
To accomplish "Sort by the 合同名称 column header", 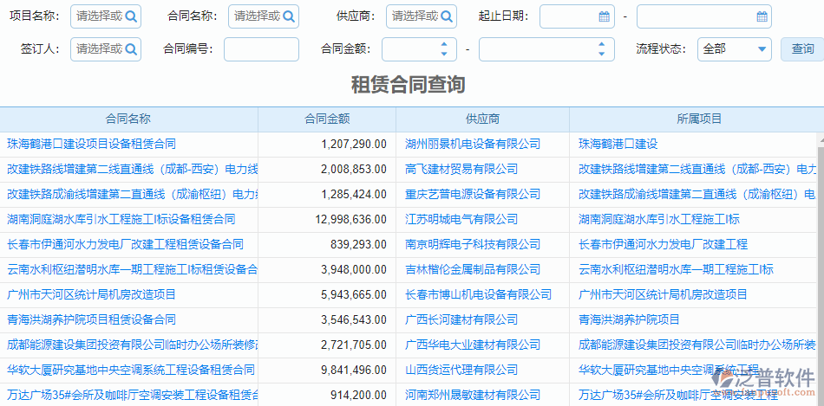I will pyautogui.click(x=128, y=119).
